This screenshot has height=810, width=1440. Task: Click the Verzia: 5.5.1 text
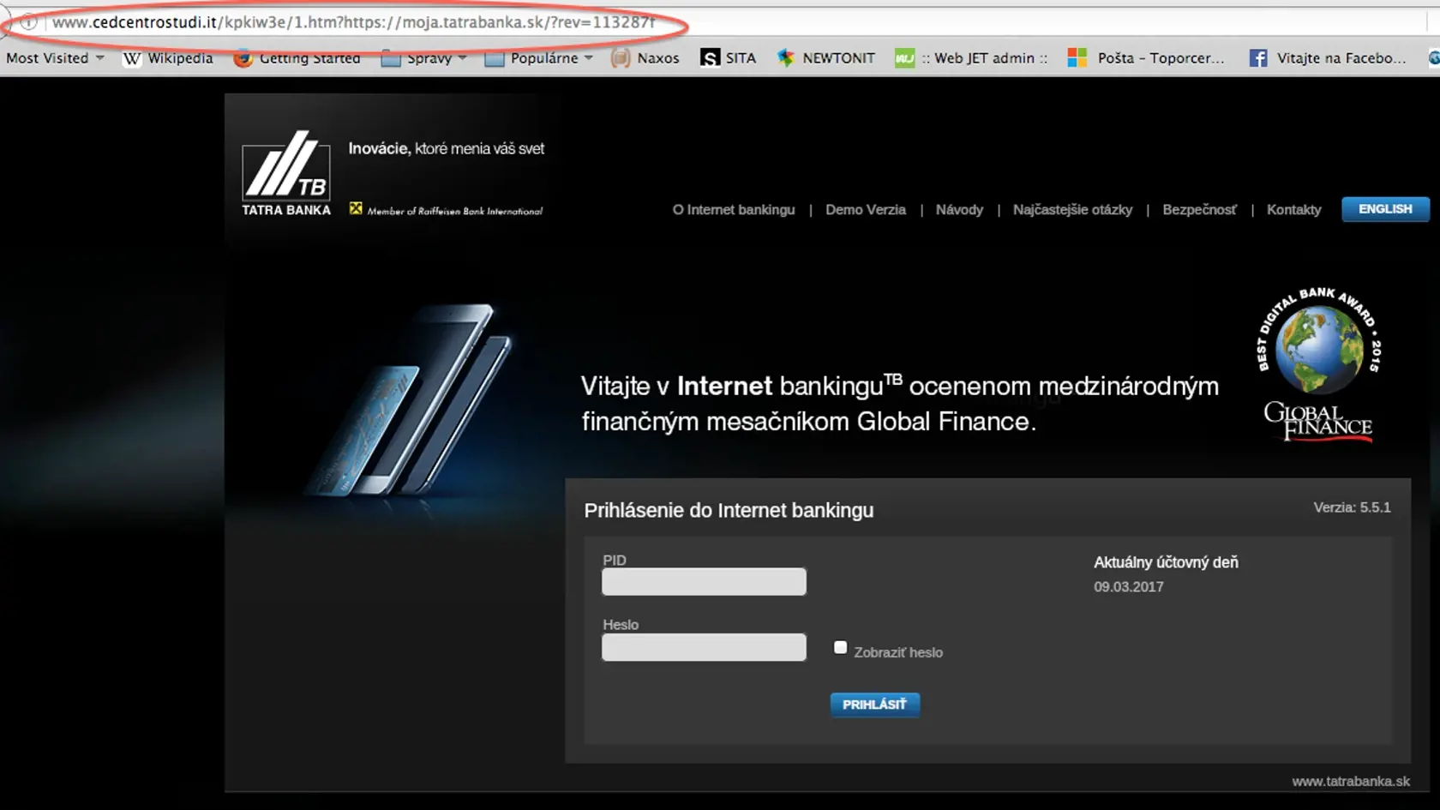point(1352,507)
